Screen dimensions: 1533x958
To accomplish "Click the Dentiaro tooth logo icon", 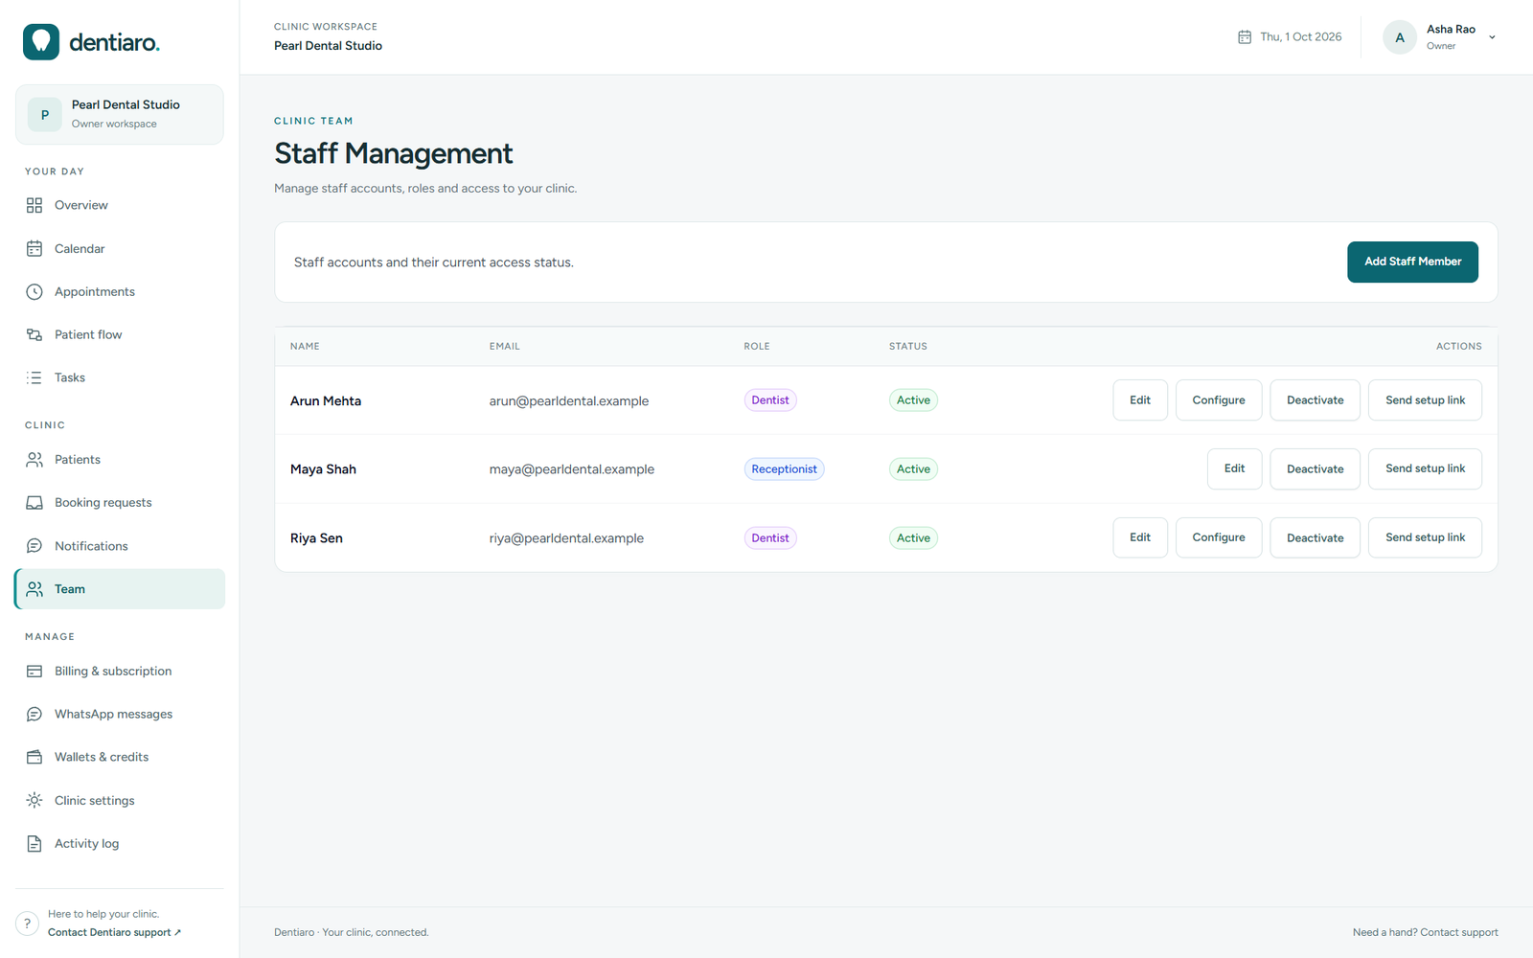I will (x=41, y=42).
